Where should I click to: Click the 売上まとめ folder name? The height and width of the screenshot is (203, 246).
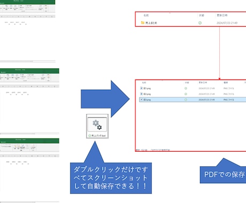151,23
